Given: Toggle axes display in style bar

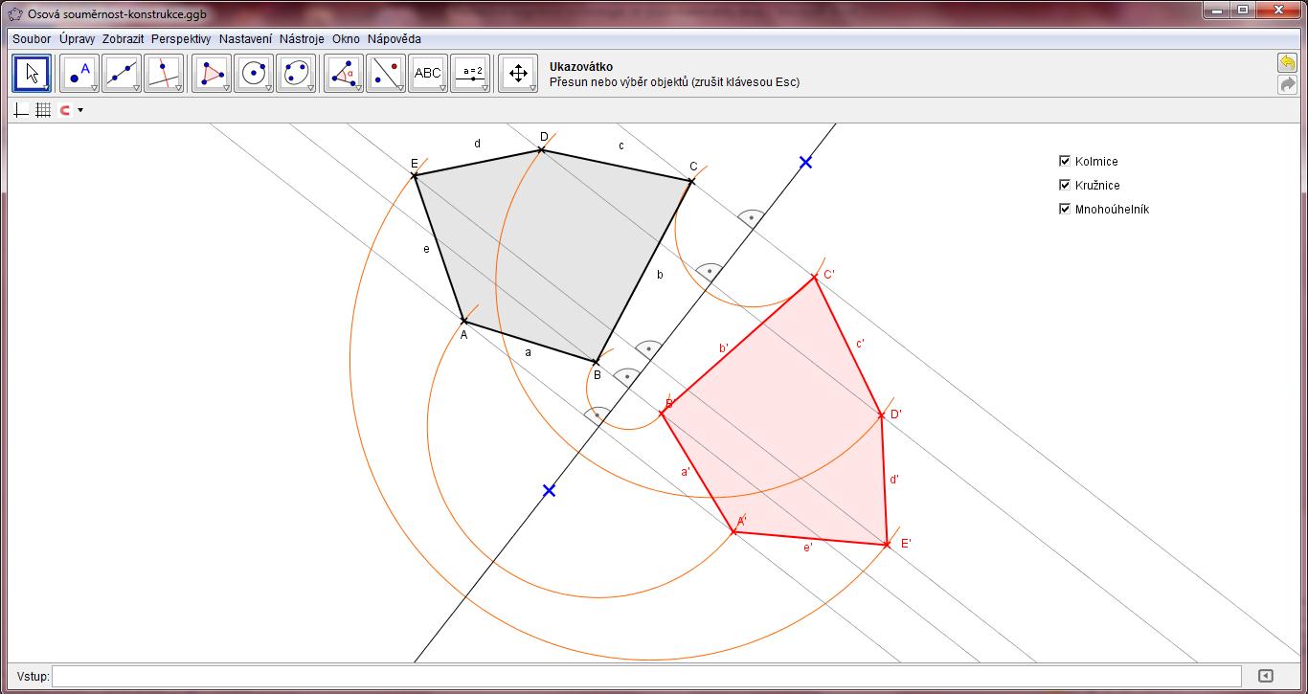Looking at the screenshot, I should point(21,110).
